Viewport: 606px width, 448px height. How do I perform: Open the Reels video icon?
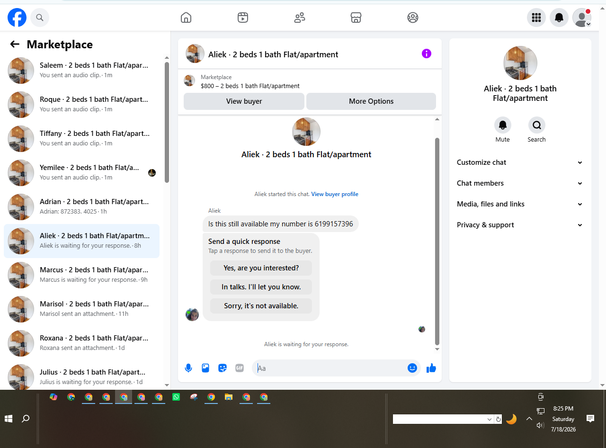click(x=243, y=18)
